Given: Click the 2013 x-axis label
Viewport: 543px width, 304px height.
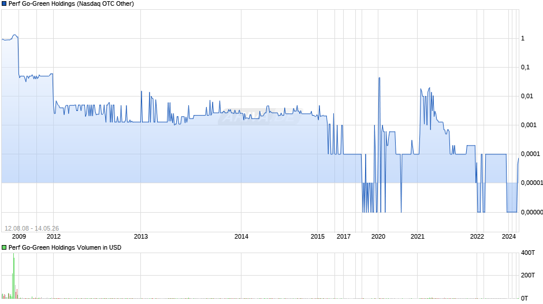Looking at the screenshot, I should click(x=140, y=237).
